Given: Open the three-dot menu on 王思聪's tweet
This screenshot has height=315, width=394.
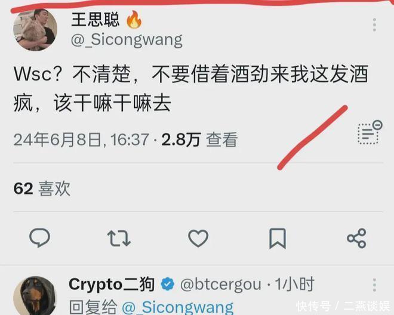Looking at the screenshot, I should 374,24.
